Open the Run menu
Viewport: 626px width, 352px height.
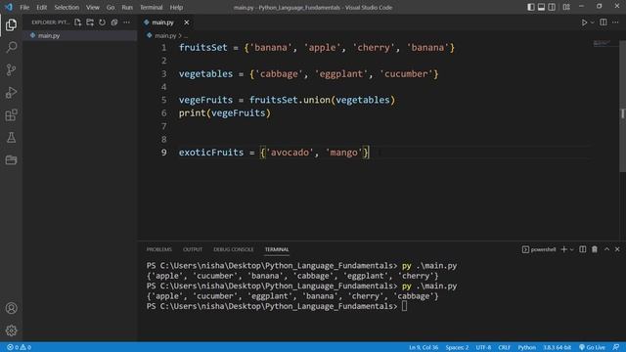tap(127, 7)
